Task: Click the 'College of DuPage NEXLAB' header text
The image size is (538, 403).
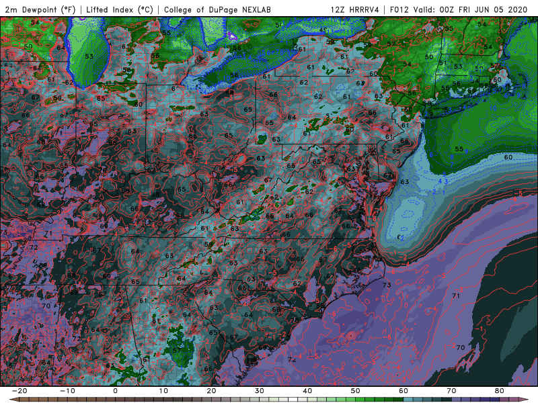Action: (217, 9)
